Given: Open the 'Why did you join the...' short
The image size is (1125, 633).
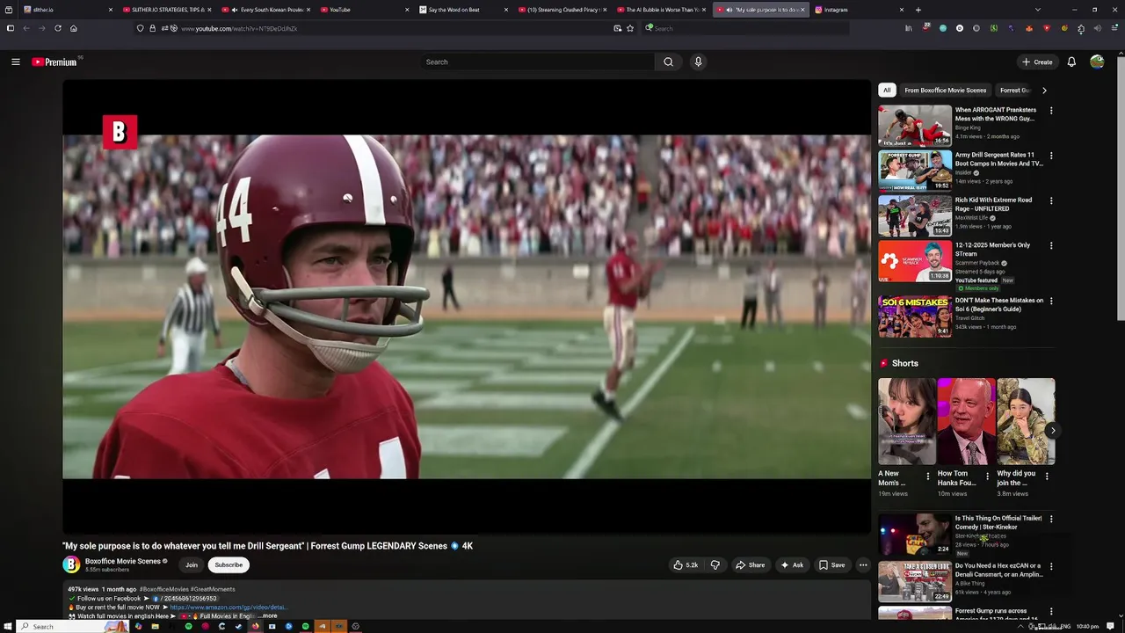Looking at the screenshot, I should tap(1026, 421).
